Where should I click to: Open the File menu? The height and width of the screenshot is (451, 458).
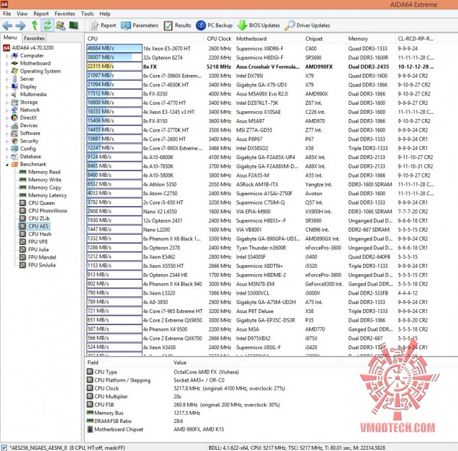tap(7, 14)
